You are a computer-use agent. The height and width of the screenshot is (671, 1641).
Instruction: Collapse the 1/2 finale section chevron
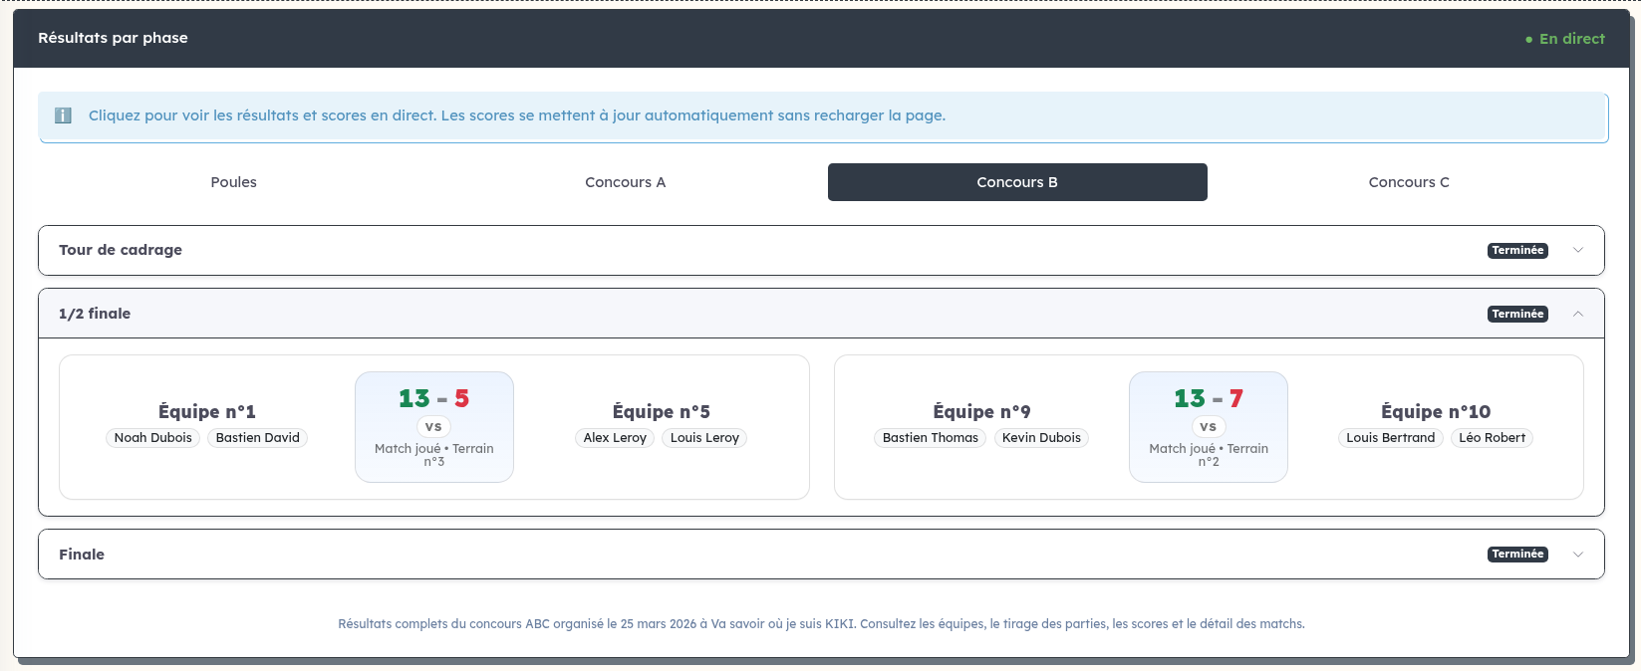[x=1578, y=315]
